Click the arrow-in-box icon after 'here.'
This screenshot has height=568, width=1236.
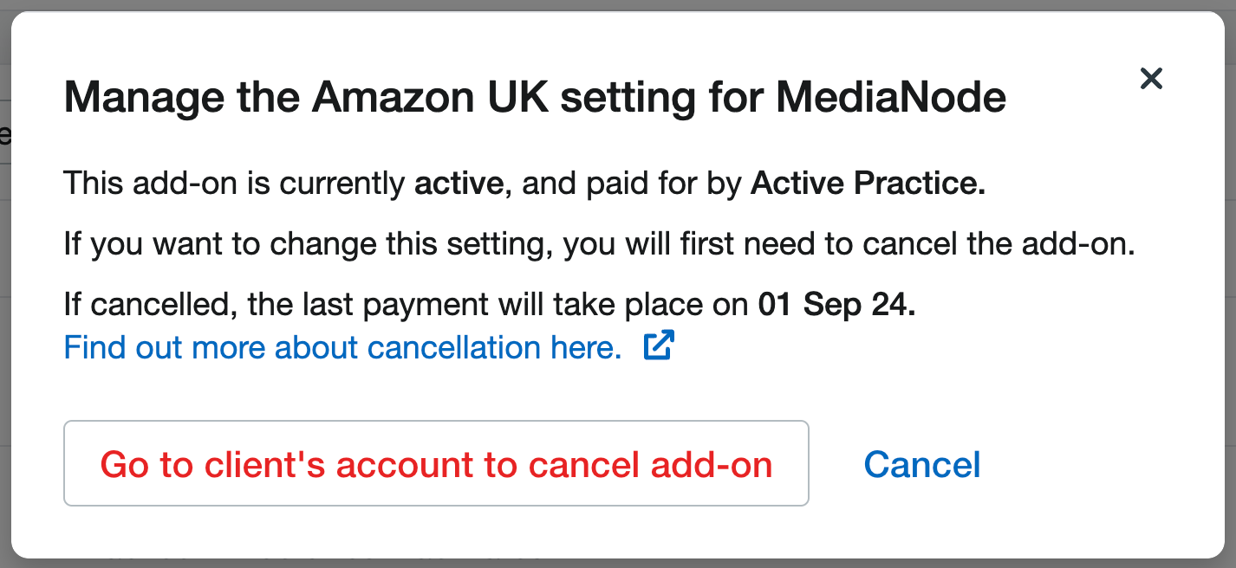[x=659, y=346]
